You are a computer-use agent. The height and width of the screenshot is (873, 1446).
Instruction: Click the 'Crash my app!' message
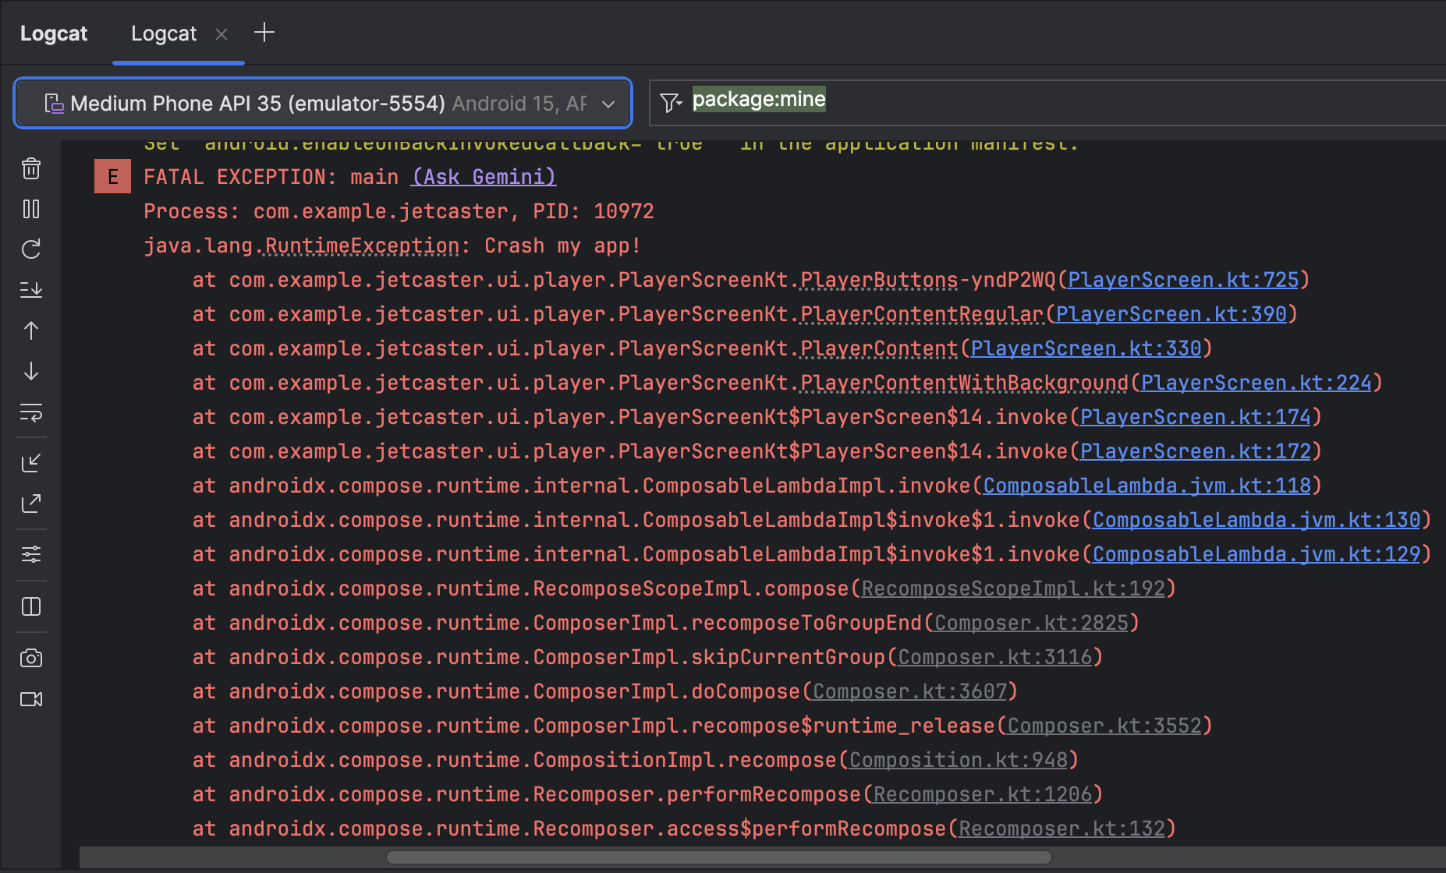click(x=562, y=246)
